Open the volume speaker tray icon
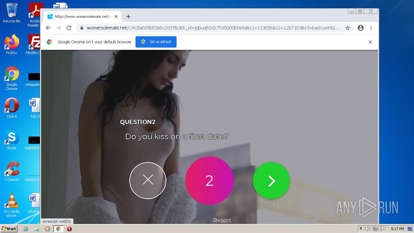 [368, 229]
